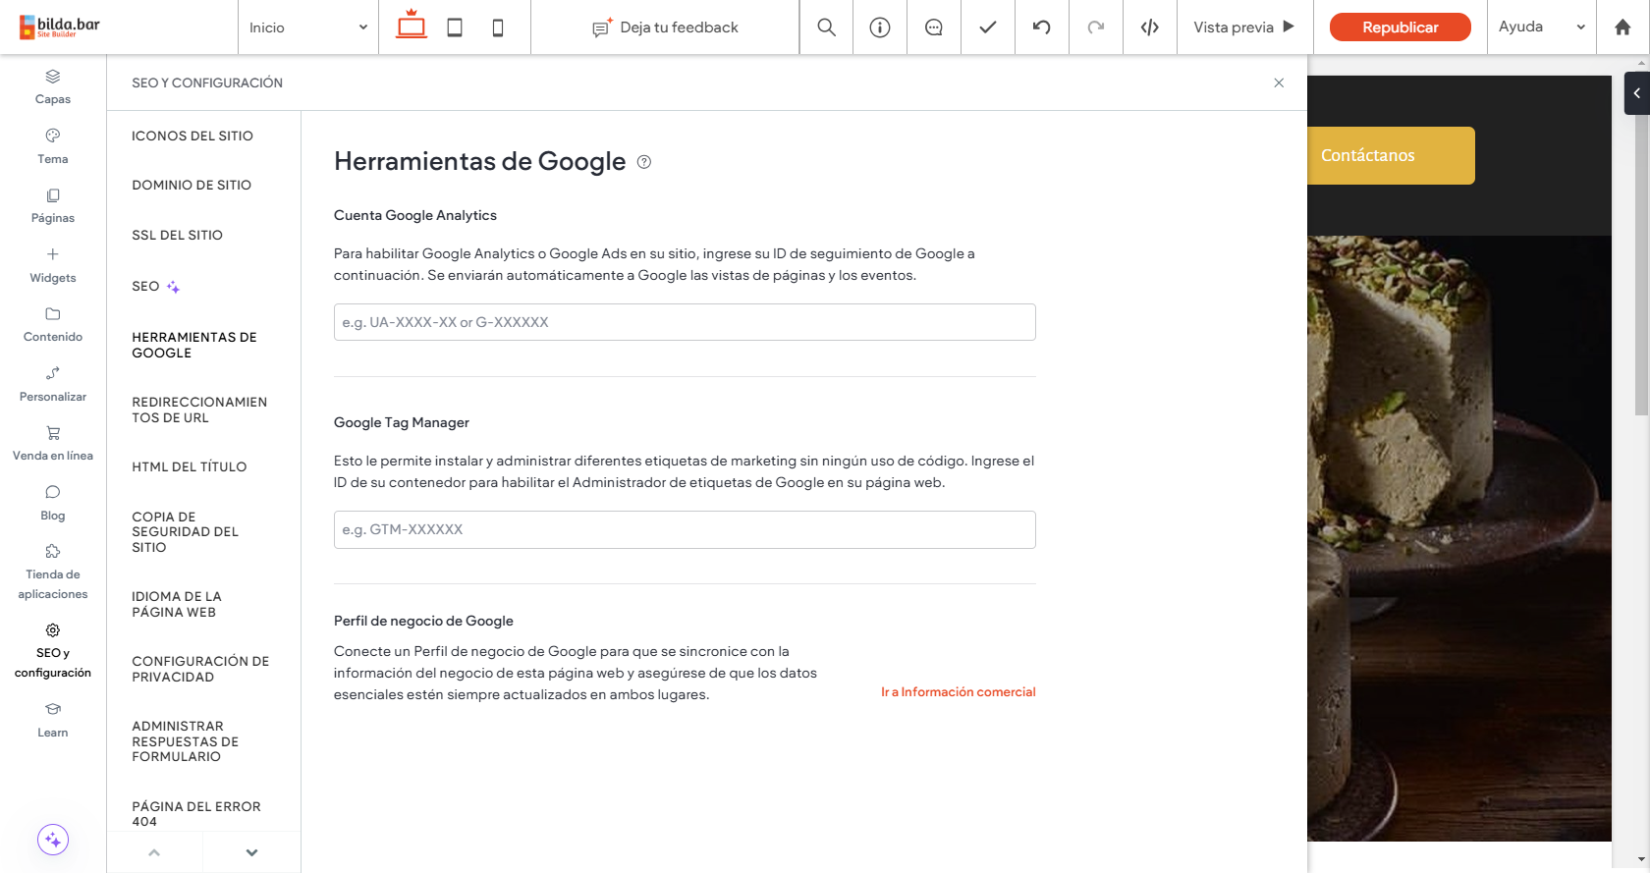Image resolution: width=1650 pixels, height=873 pixels.
Task: Click the checkmark icon in toolbar
Action: pyautogui.click(x=988, y=27)
